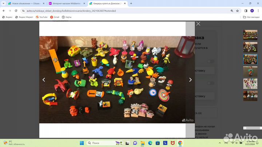Go forward to the next page
Viewport: 262px width, 147px height.
10,11
